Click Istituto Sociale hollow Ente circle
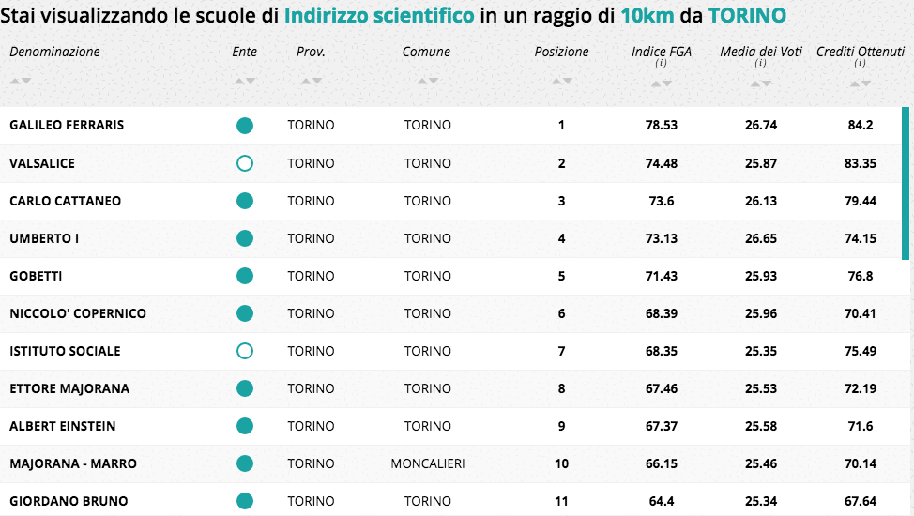Screen dimensions: 914x516 pyautogui.click(x=245, y=351)
